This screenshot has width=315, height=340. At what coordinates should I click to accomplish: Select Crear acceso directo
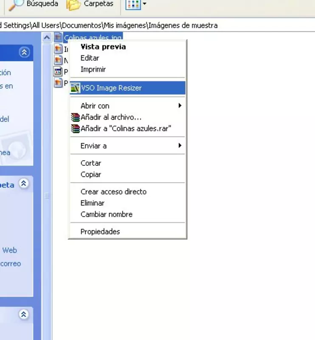pyautogui.click(x=128, y=192)
